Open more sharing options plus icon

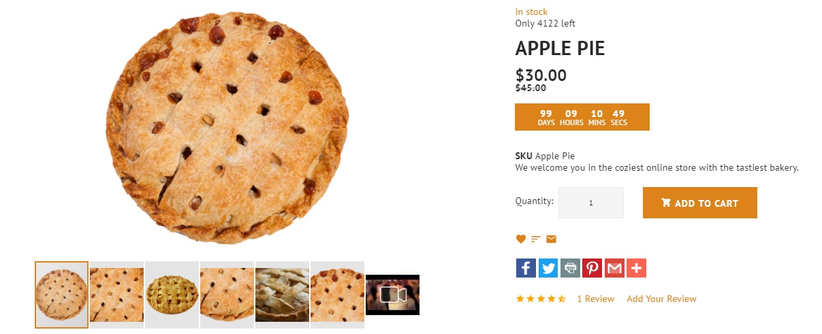[636, 268]
